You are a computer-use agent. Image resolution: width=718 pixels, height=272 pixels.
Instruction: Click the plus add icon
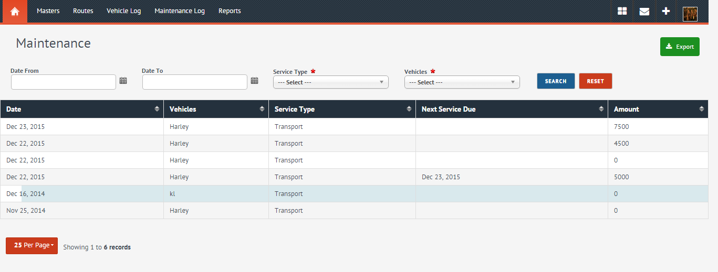(x=666, y=11)
